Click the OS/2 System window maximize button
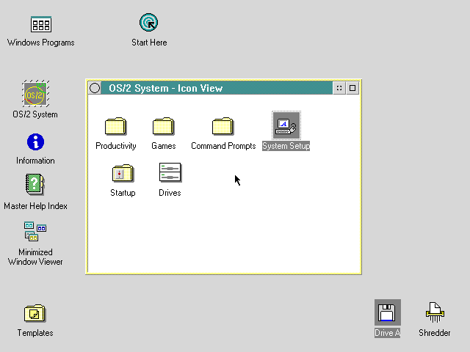470x352 pixels. pos(352,88)
